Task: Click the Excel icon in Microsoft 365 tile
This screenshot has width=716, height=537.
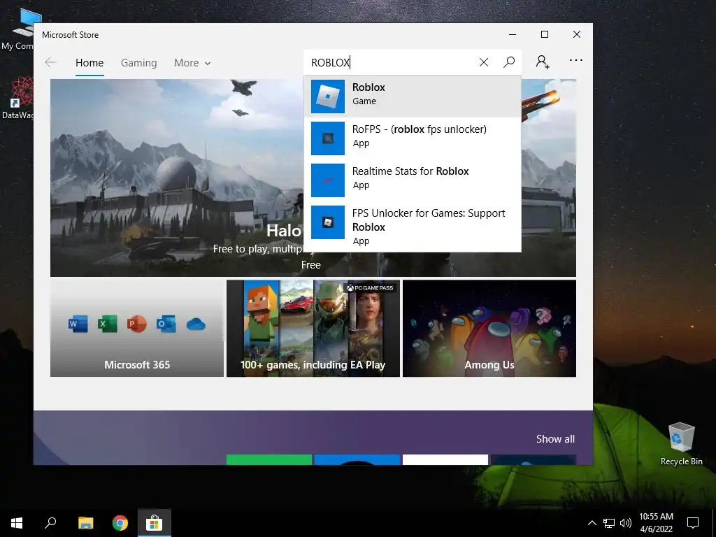Action: tap(107, 324)
